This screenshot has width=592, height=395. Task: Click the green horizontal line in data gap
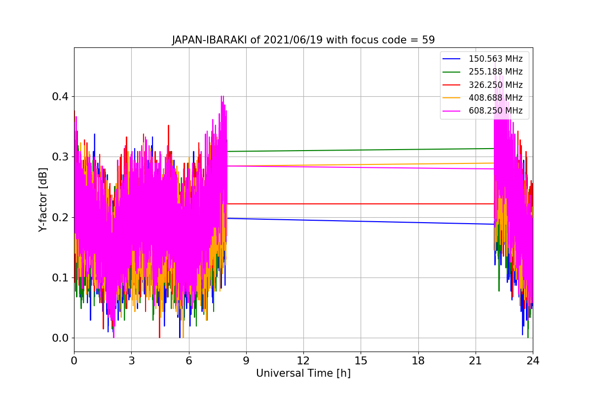tap(361, 150)
